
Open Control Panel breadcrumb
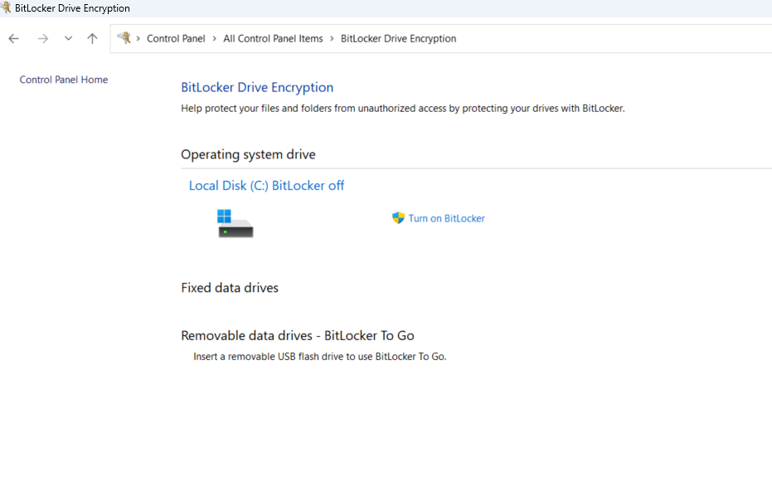pos(176,38)
